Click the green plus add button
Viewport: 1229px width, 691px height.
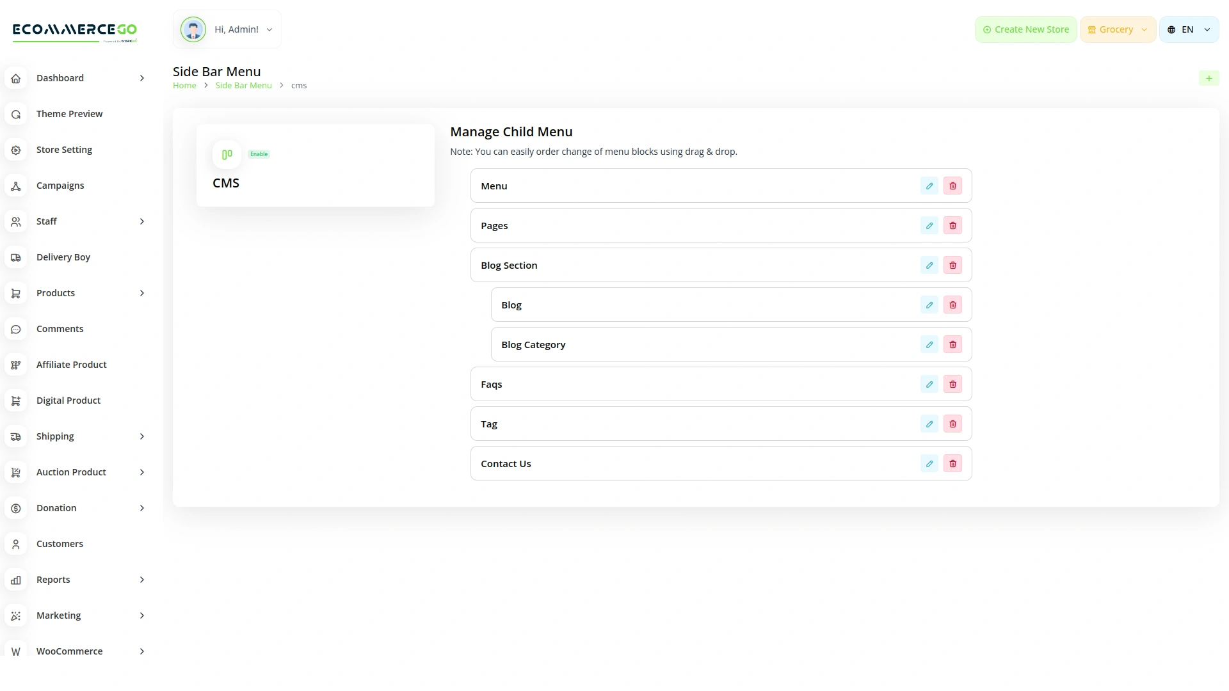point(1209,78)
